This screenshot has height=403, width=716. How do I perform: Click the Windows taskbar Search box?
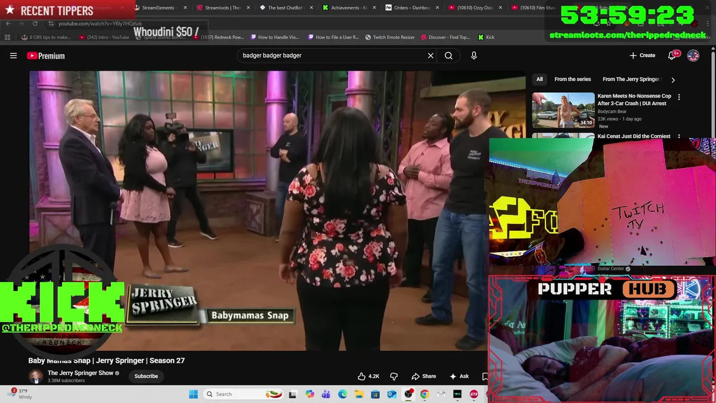pyautogui.click(x=242, y=394)
